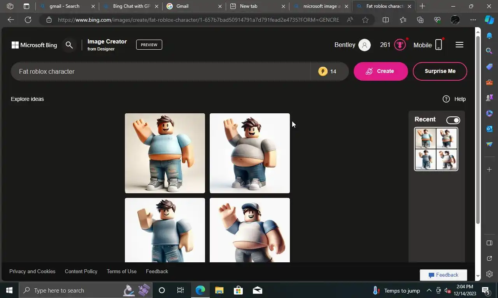This screenshot has height=298, width=498.
Task: Open Edge profile avatar
Action: 455,20
